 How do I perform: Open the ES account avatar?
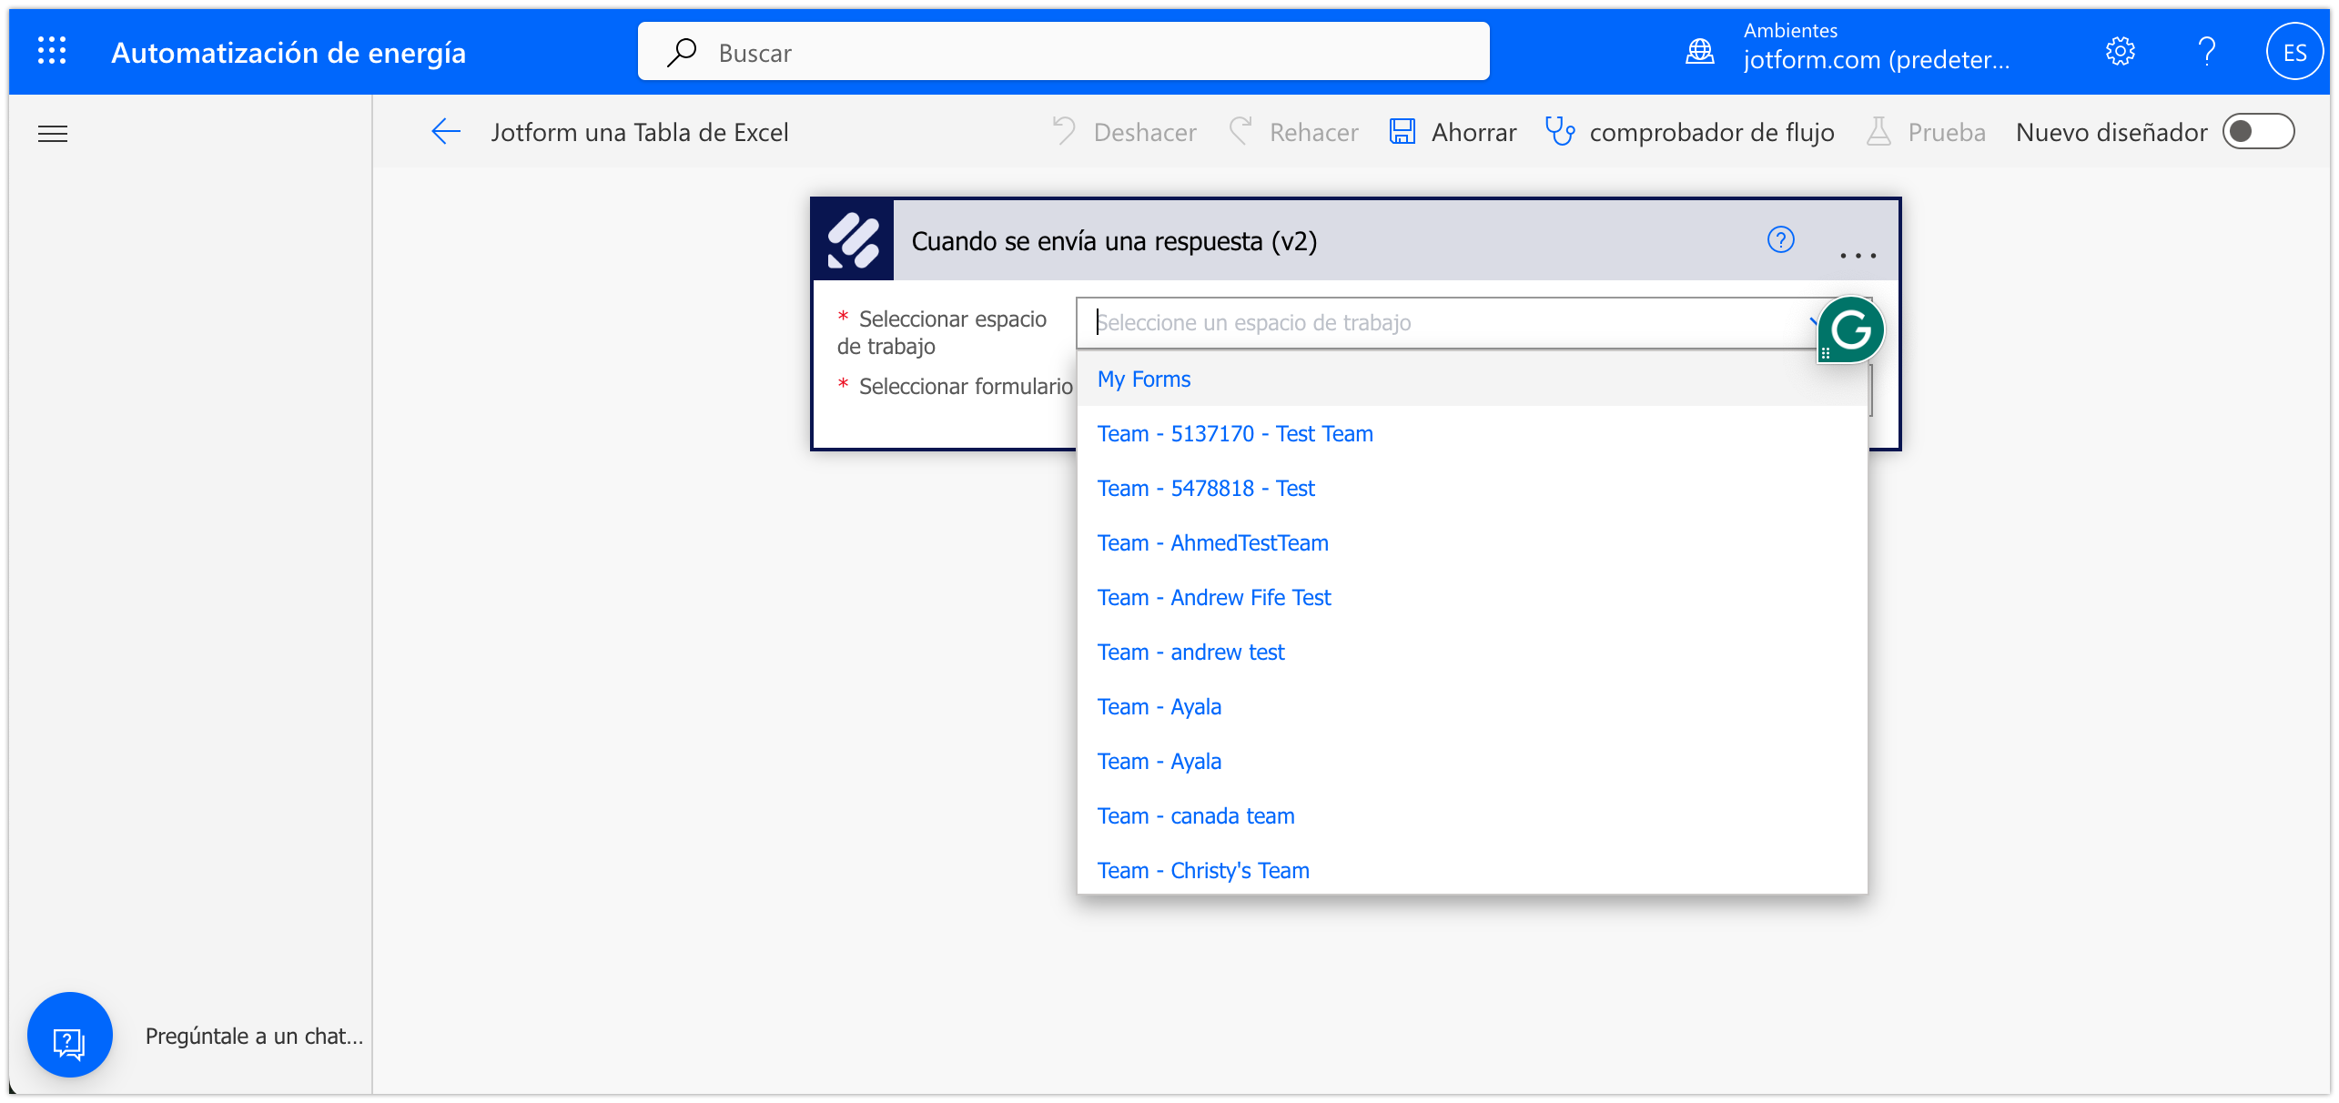point(2294,52)
